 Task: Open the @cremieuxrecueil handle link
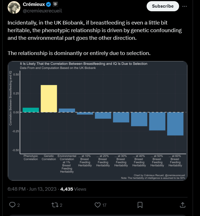[x=42, y=11]
